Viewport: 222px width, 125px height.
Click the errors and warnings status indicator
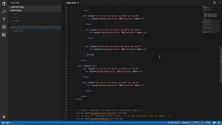[6, 123]
